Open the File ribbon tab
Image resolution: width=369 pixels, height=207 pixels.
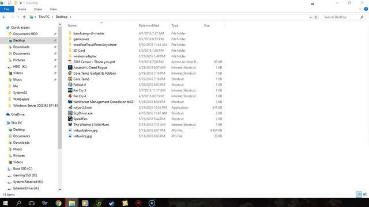[6, 9]
